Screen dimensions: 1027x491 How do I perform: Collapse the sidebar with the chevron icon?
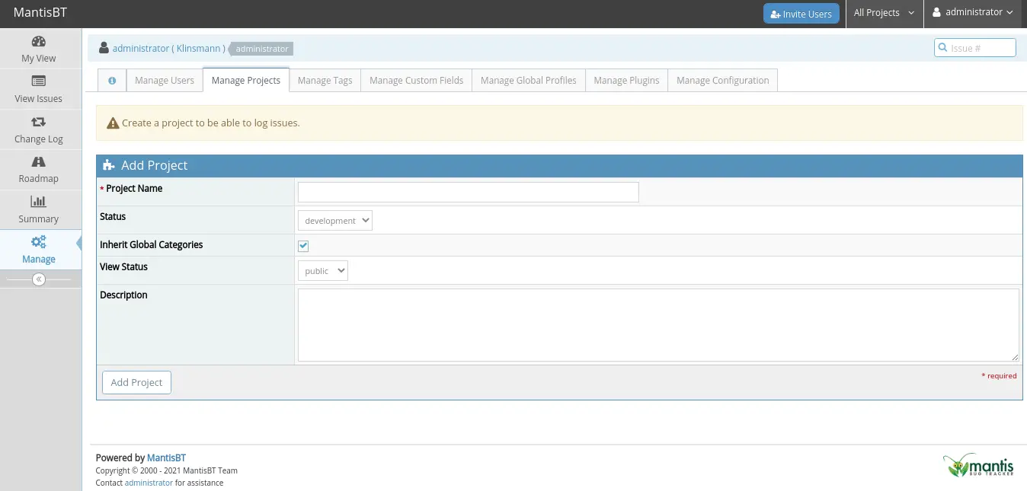click(38, 279)
